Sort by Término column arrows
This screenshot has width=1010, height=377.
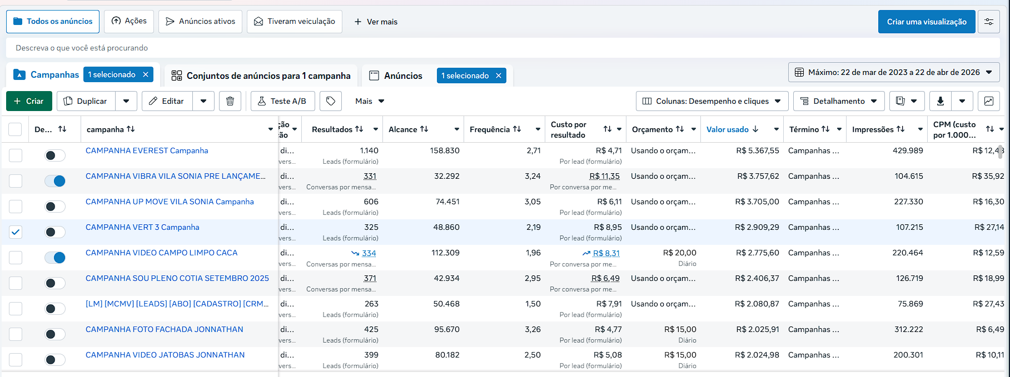[x=825, y=129]
